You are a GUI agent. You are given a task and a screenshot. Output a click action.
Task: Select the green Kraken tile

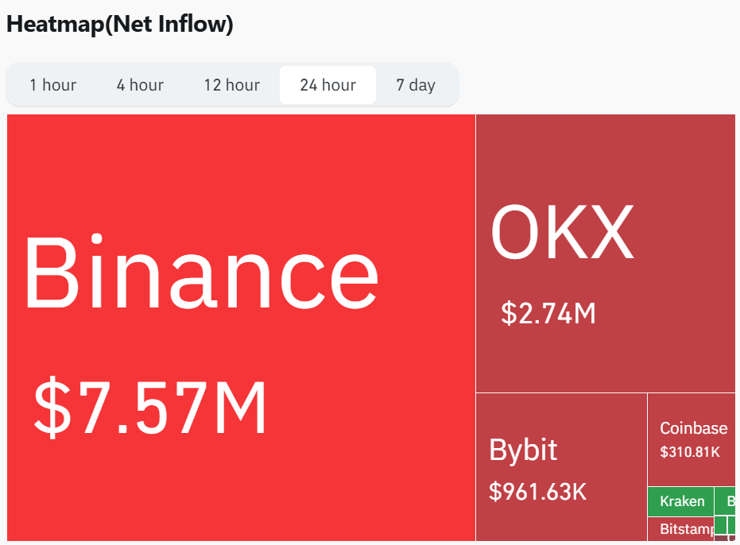[681, 501]
